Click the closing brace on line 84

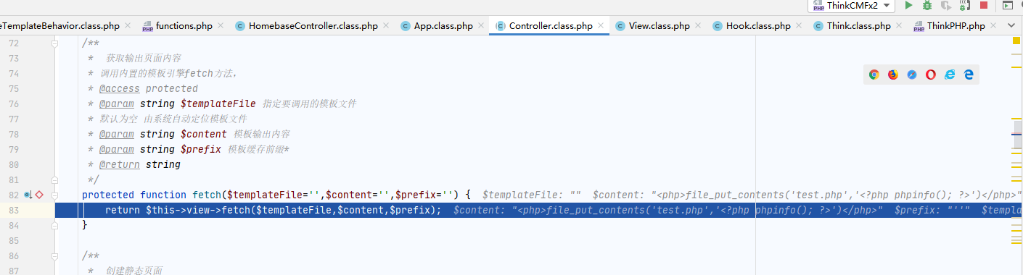click(84, 225)
